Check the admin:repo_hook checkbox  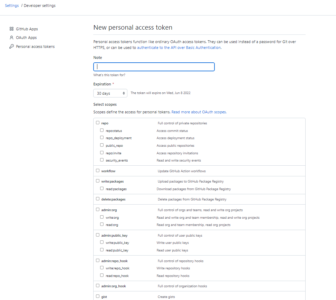pyautogui.click(x=98, y=260)
